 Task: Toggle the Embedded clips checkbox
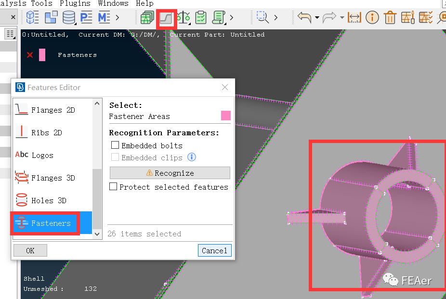(x=115, y=157)
